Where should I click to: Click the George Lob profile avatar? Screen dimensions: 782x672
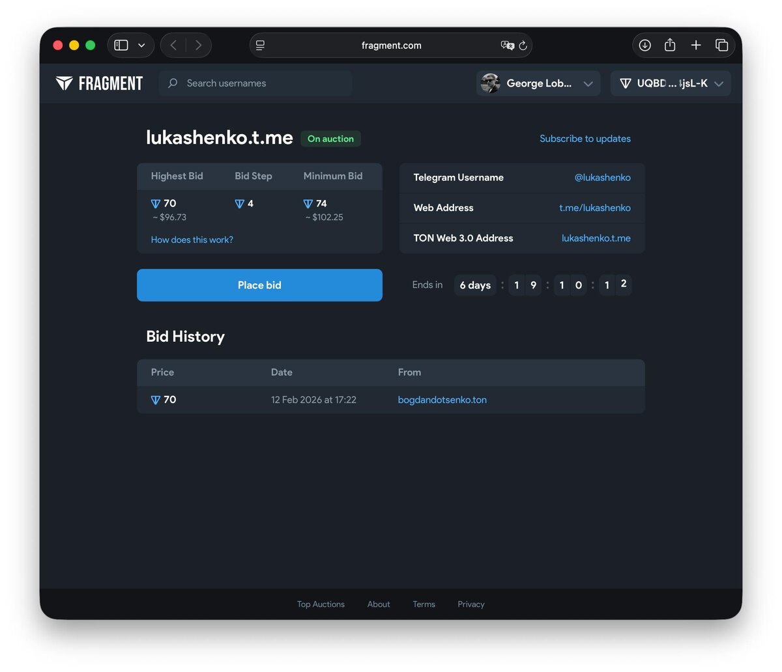[x=490, y=83]
